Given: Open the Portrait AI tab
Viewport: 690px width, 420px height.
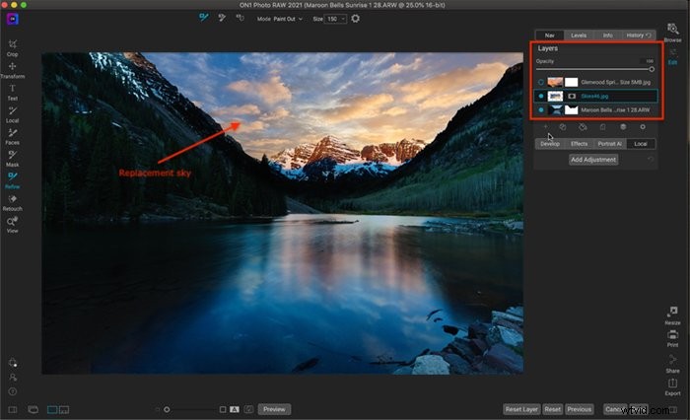Looking at the screenshot, I should point(609,144).
